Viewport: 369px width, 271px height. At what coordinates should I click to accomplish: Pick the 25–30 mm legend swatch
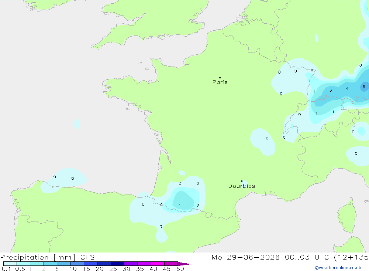(117, 264)
